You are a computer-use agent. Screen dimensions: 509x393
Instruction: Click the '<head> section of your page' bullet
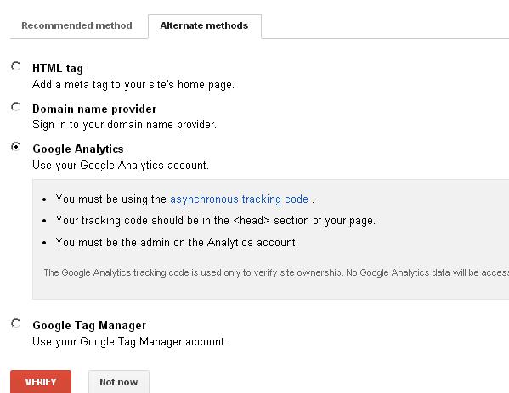click(x=216, y=221)
